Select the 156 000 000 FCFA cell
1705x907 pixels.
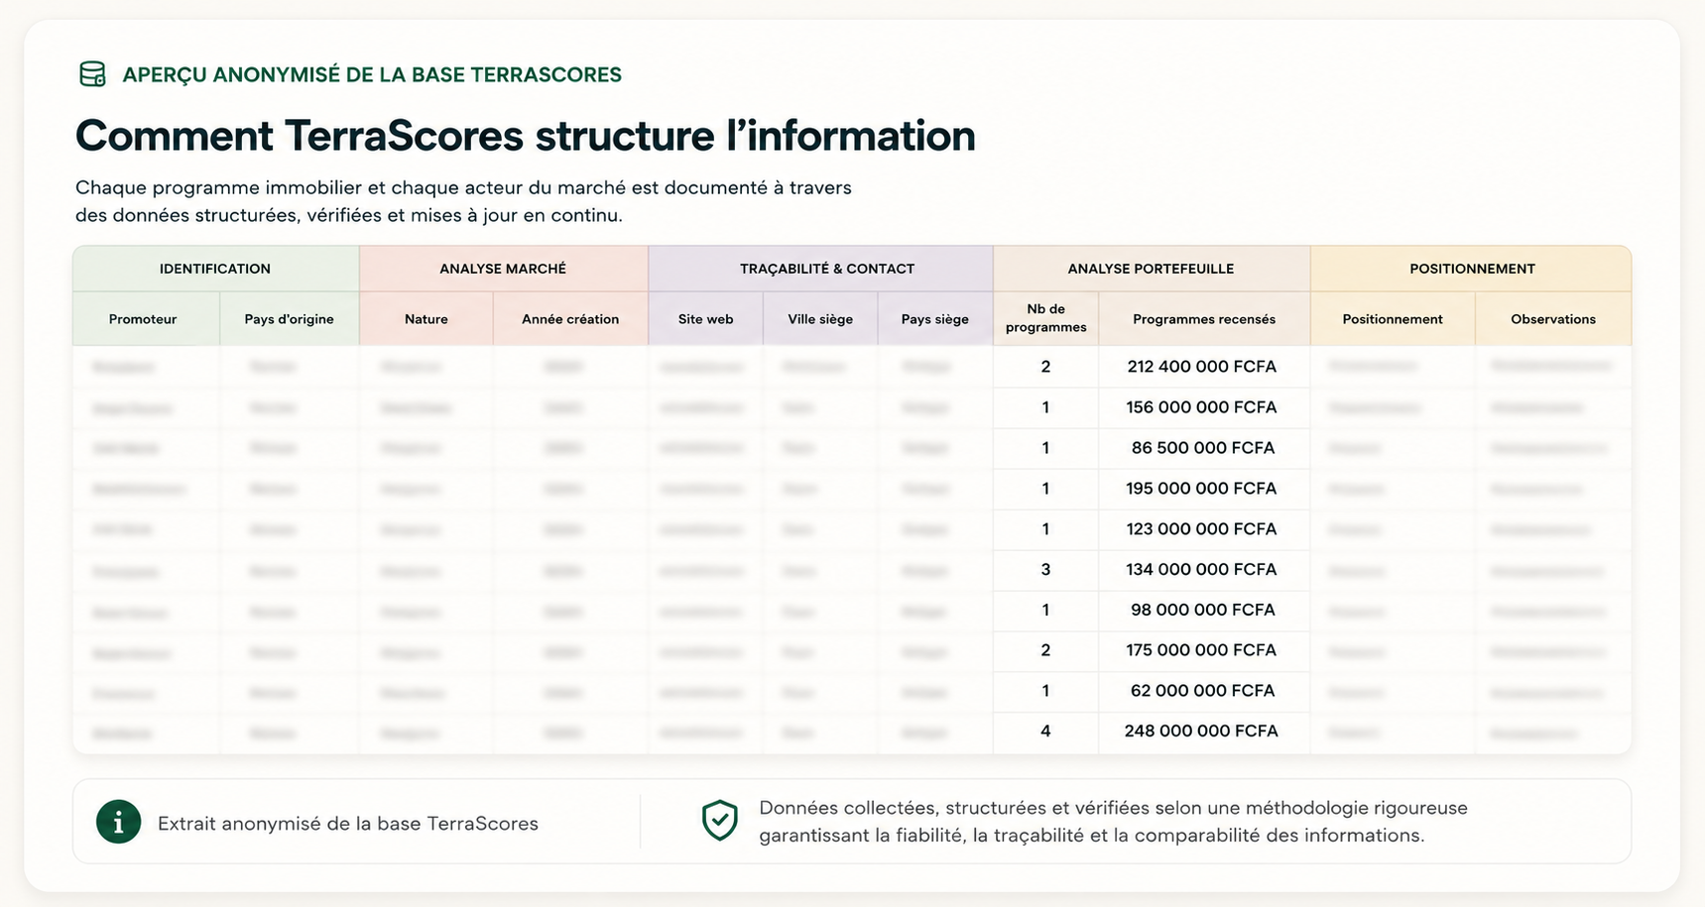pos(1202,407)
